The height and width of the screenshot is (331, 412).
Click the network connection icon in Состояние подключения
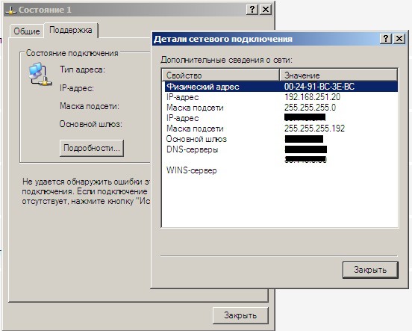(40, 75)
